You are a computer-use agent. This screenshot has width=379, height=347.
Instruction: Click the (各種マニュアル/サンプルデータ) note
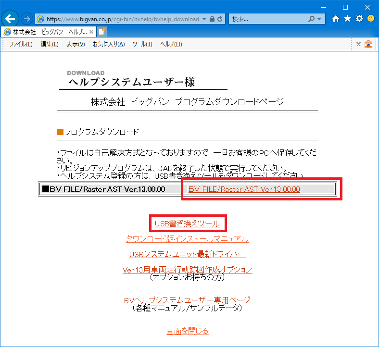(x=187, y=308)
